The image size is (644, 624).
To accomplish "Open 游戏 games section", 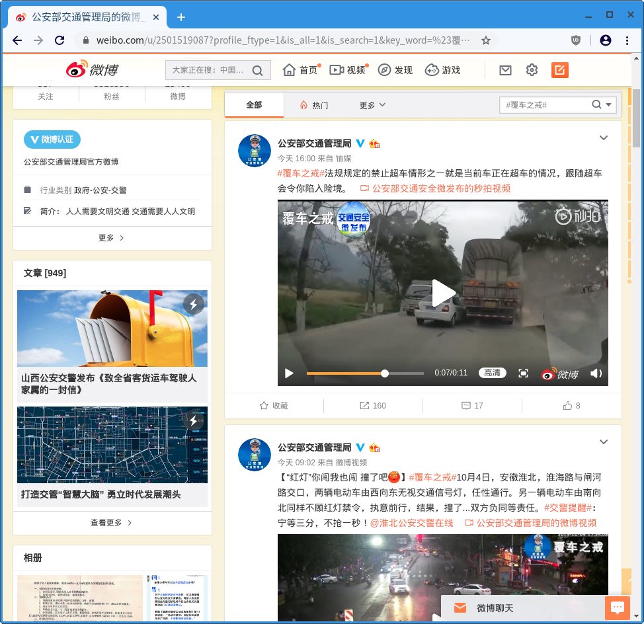I will 443,70.
